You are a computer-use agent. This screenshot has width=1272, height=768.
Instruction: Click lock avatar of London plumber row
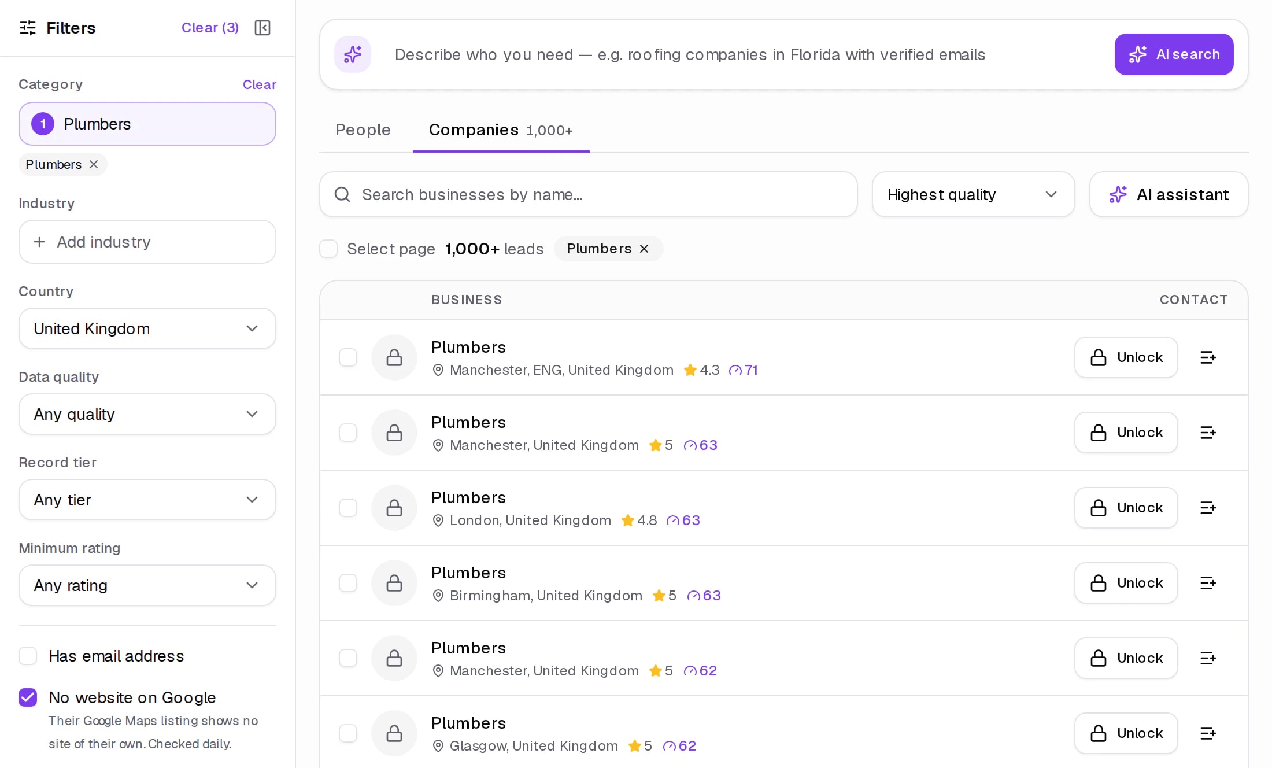(394, 508)
